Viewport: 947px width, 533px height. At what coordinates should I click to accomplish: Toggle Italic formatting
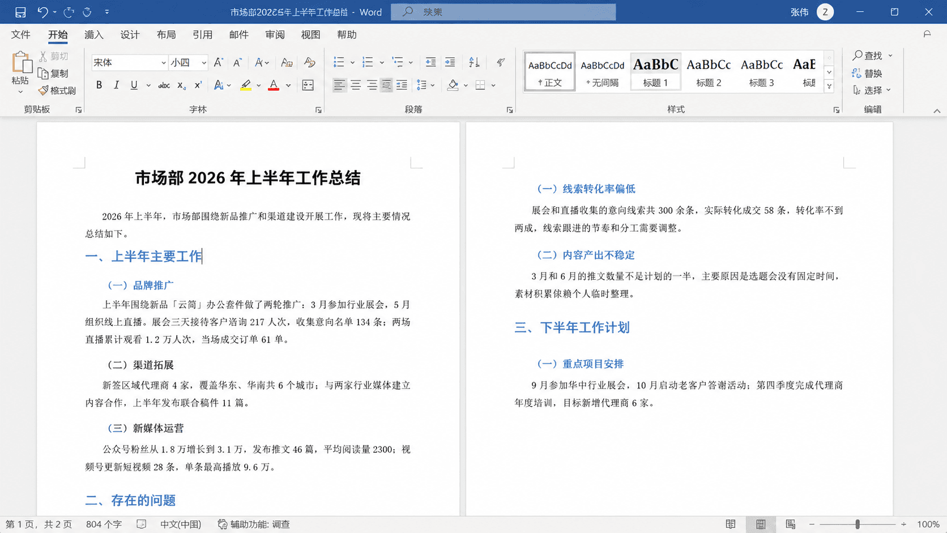point(116,85)
